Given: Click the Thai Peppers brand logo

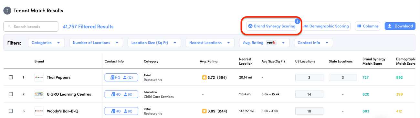Looking at the screenshot, I should pos(39,78).
